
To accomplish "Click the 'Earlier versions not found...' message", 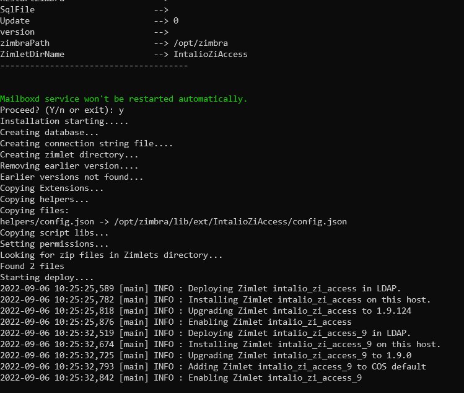I will [x=71, y=177].
